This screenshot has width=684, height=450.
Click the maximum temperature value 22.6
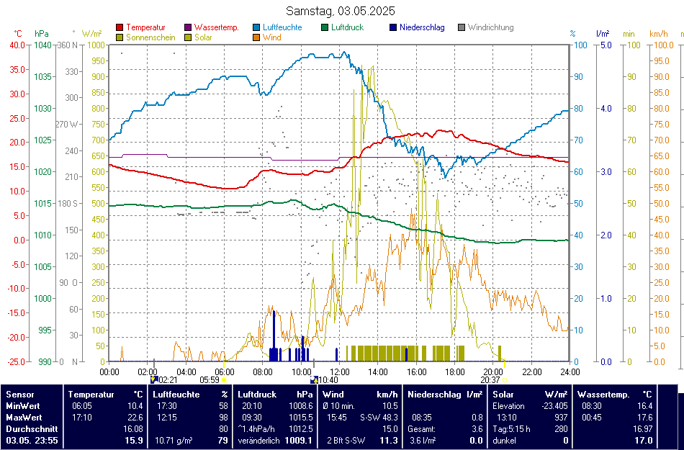(134, 418)
